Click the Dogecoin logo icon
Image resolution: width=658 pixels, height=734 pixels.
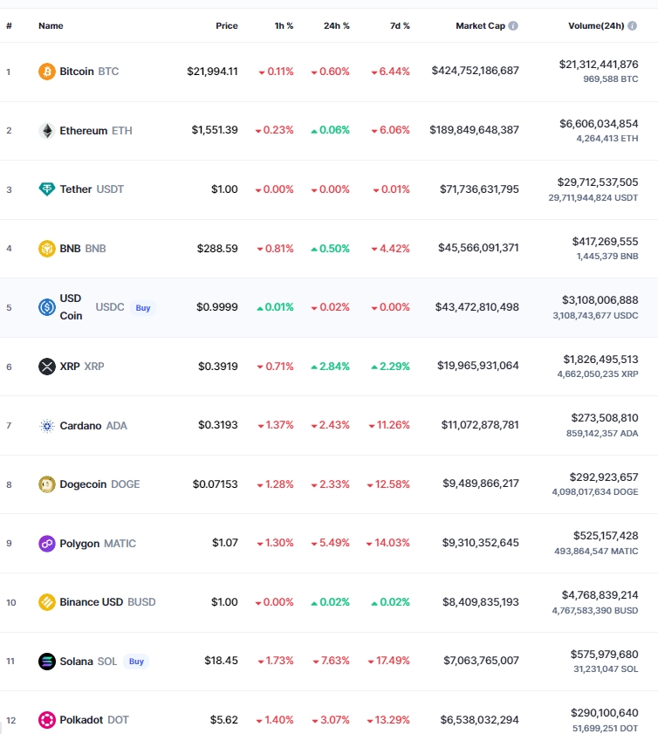tap(47, 484)
